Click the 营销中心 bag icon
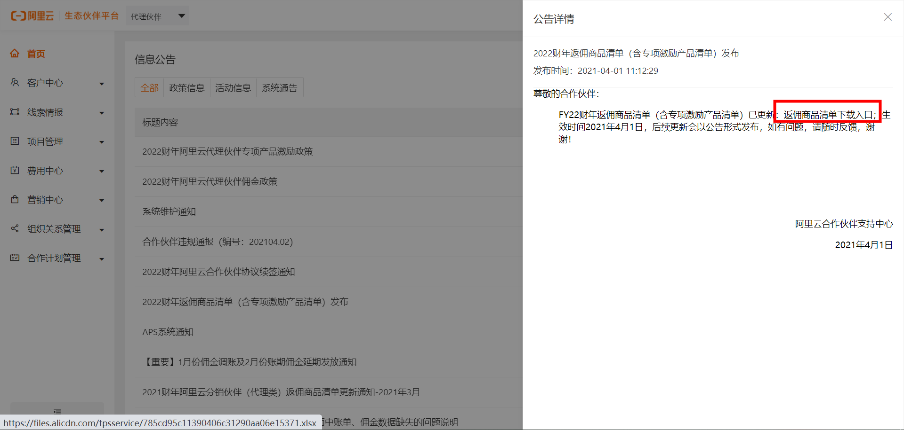904x430 pixels. point(15,199)
